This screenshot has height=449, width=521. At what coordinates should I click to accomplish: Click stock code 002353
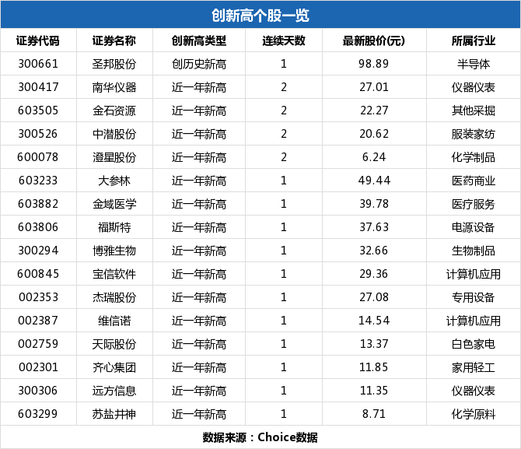38,297
